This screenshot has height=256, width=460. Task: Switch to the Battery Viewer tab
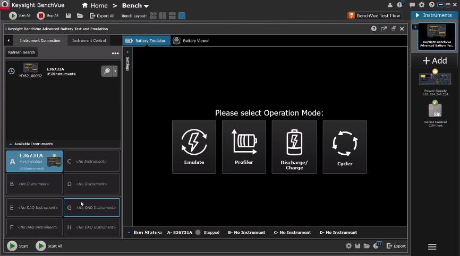[x=195, y=40]
